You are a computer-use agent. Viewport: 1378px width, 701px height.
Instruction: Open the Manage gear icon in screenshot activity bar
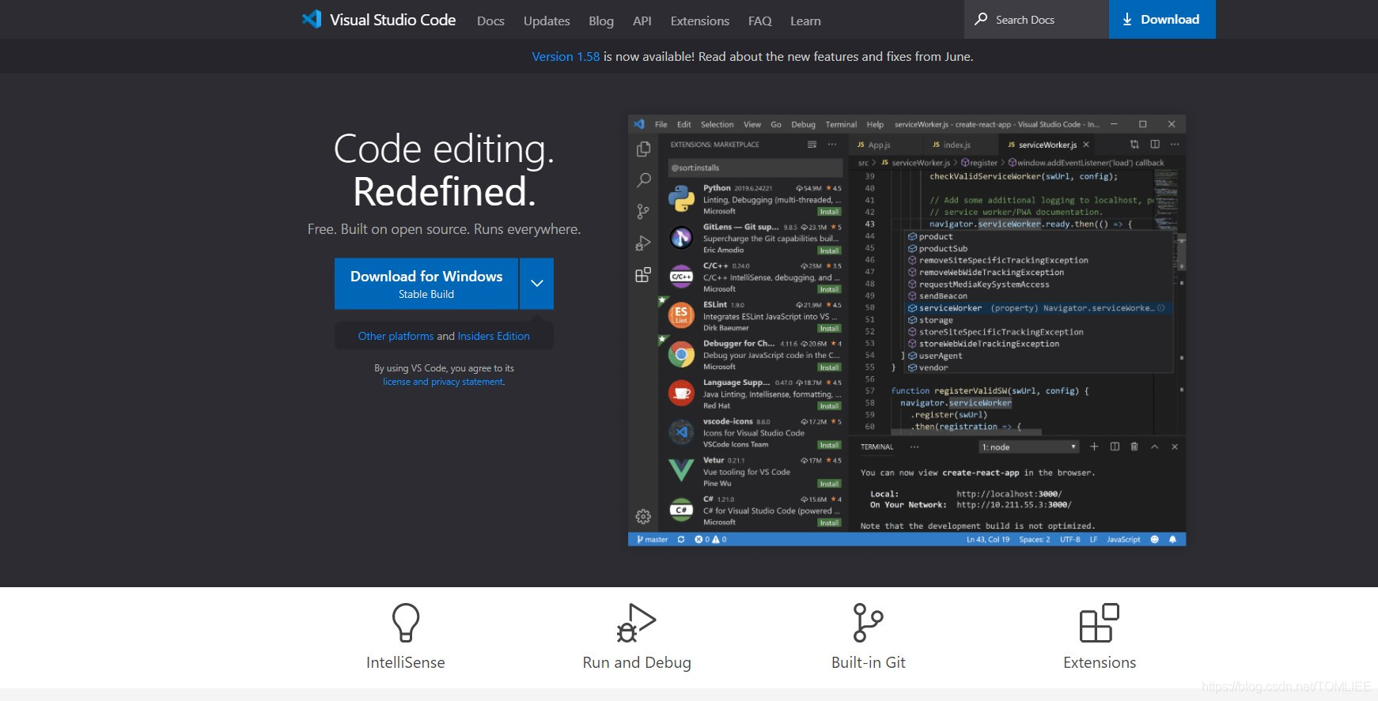point(643,517)
